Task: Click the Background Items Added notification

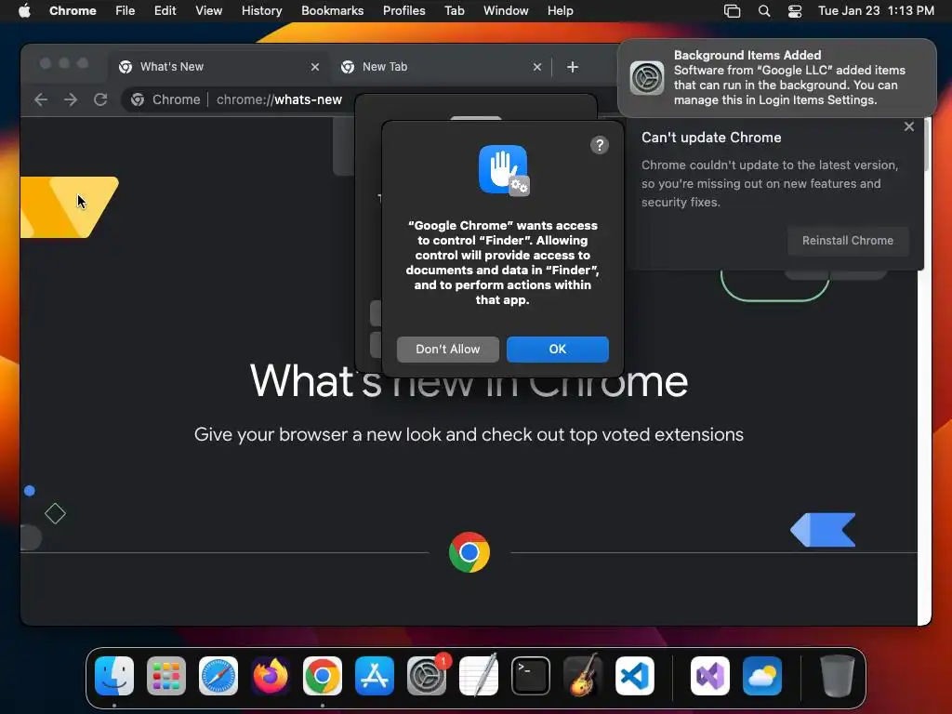Action: [x=776, y=78]
